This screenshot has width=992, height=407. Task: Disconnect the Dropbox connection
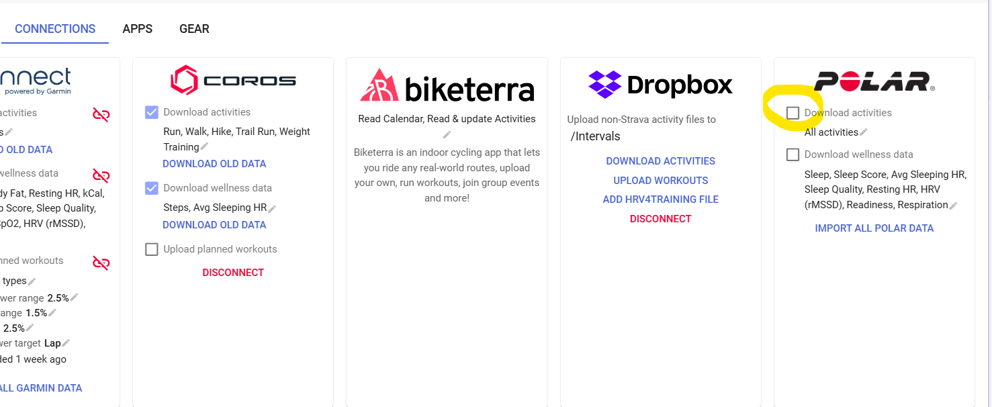pyautogui.click(x=660, y=219)
